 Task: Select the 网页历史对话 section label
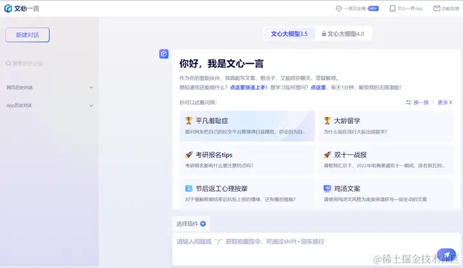coord(19,87)
